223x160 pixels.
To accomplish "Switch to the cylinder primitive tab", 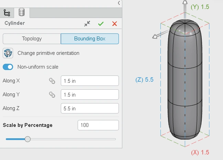I will [x=22, y=12].
